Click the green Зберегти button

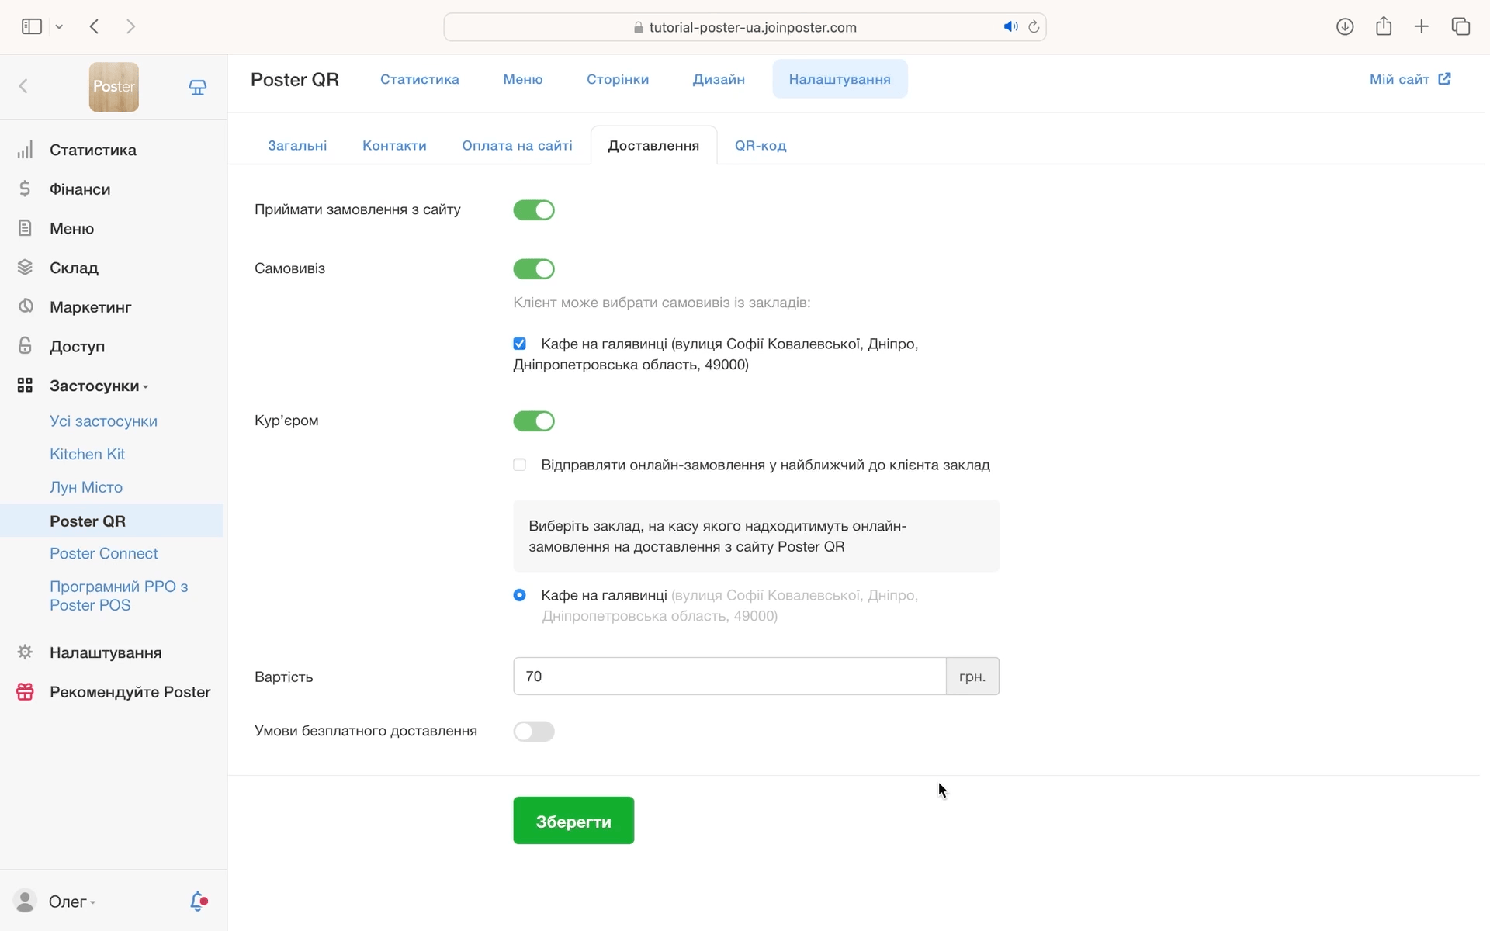pyautogui.click(x=573, y=821)
